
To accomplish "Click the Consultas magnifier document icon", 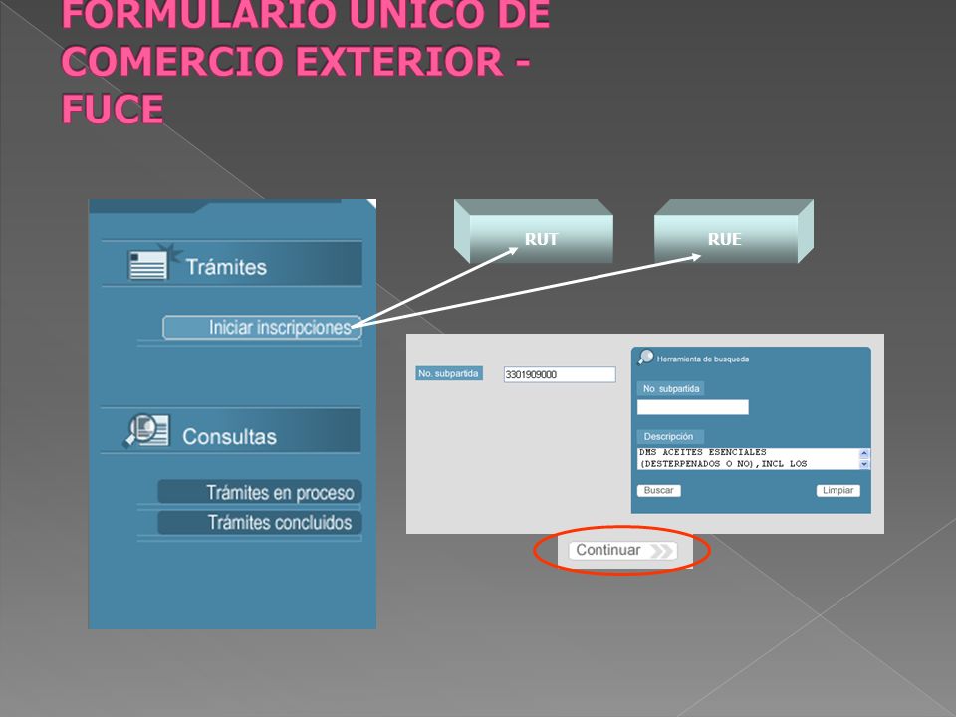I will coord(146,430).
